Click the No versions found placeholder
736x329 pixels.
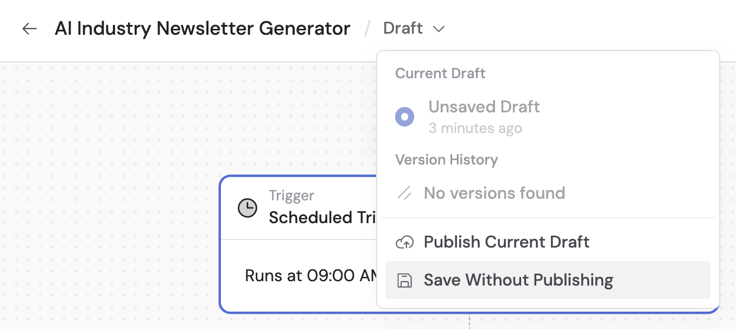[494, 193]
